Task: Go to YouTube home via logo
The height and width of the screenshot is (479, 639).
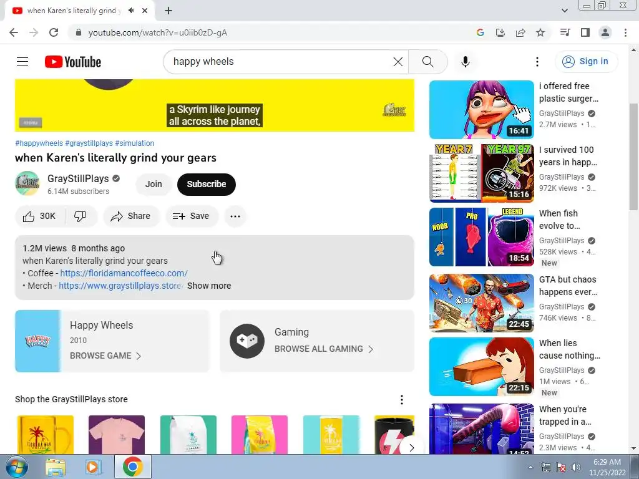Action: point(73,62)
